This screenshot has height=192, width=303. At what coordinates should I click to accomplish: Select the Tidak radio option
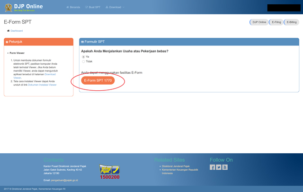83,61
